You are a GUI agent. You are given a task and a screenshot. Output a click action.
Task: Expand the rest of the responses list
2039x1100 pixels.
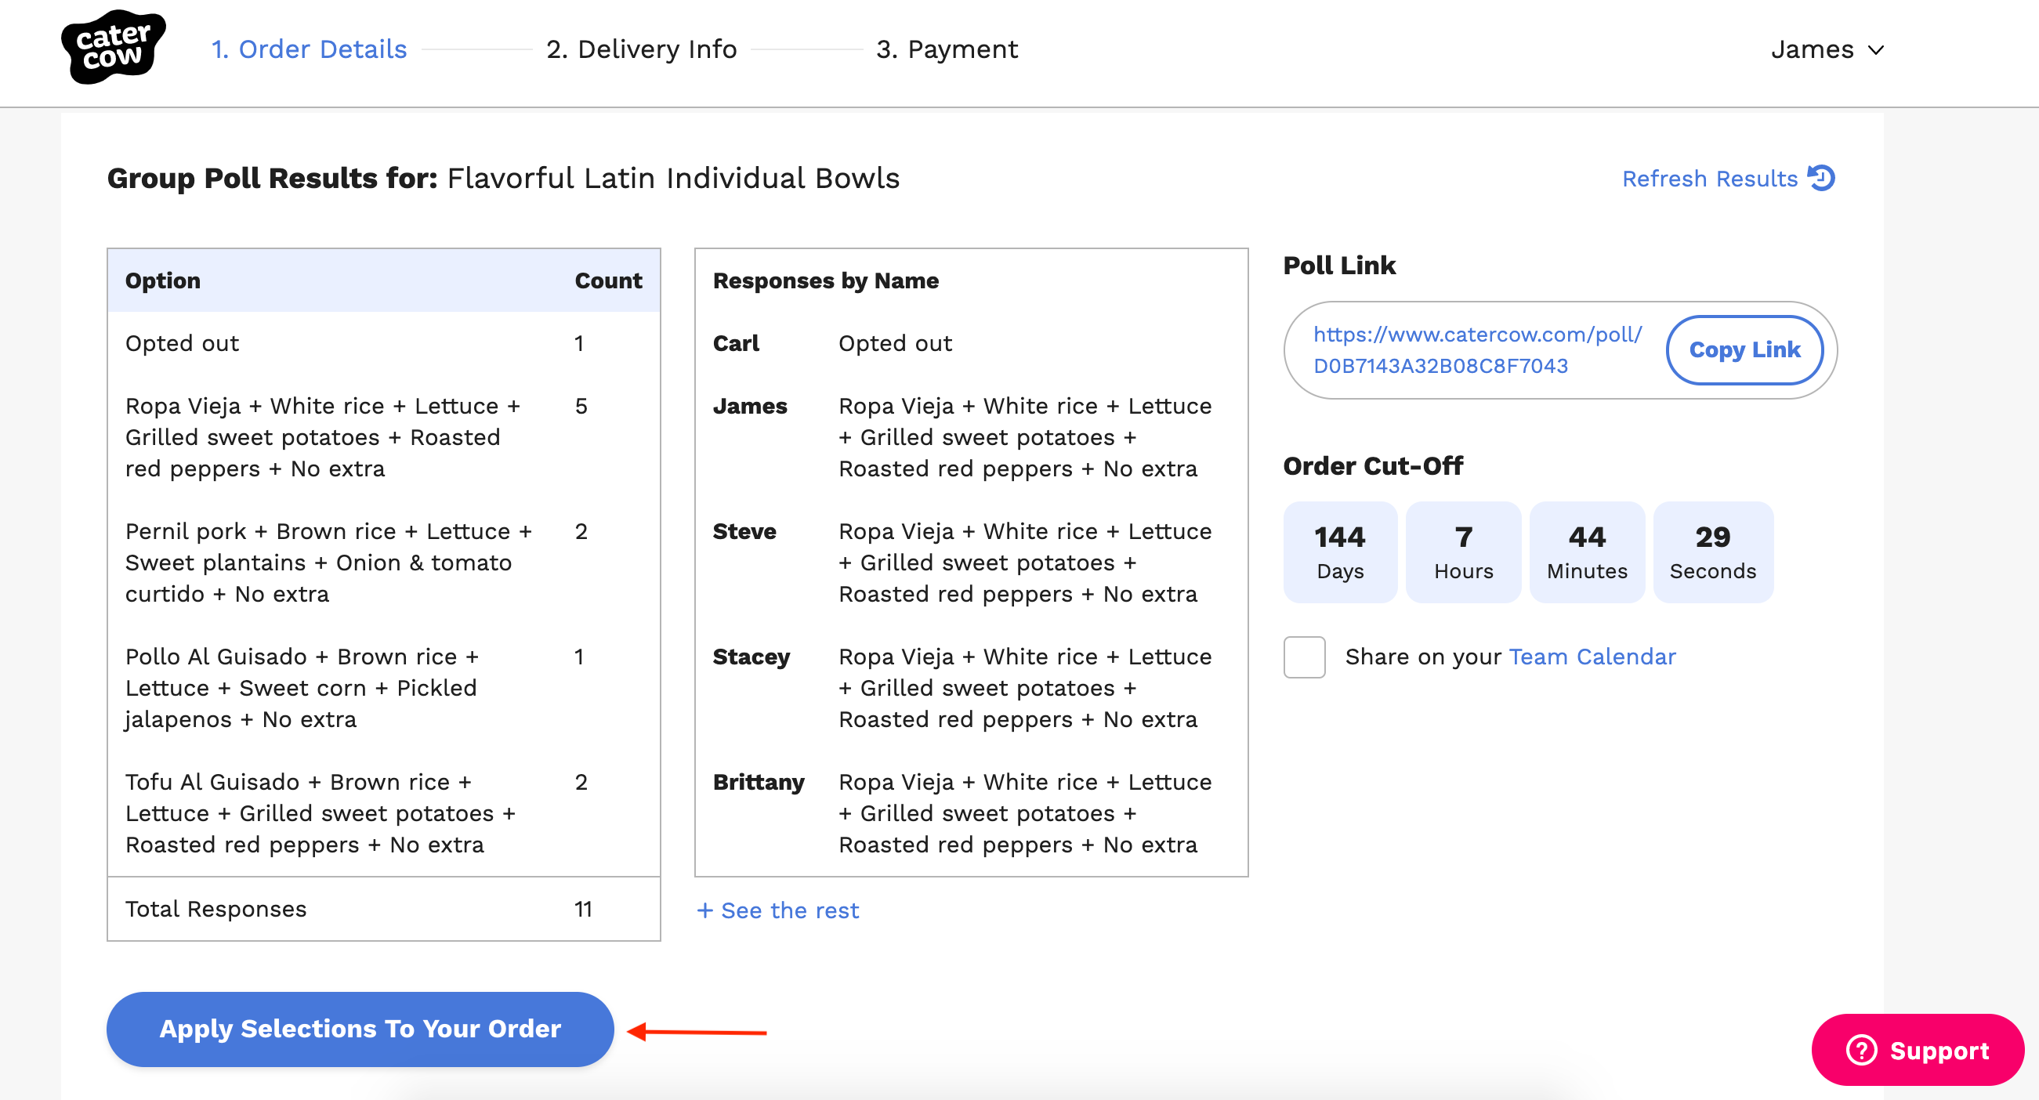click(x=789, y=910)
